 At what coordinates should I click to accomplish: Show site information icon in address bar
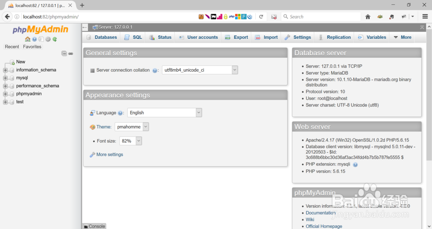tap(17, 17)
